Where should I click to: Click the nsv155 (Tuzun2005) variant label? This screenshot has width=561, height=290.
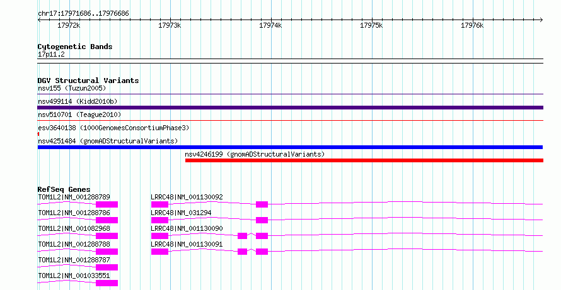tap(72, 88)
